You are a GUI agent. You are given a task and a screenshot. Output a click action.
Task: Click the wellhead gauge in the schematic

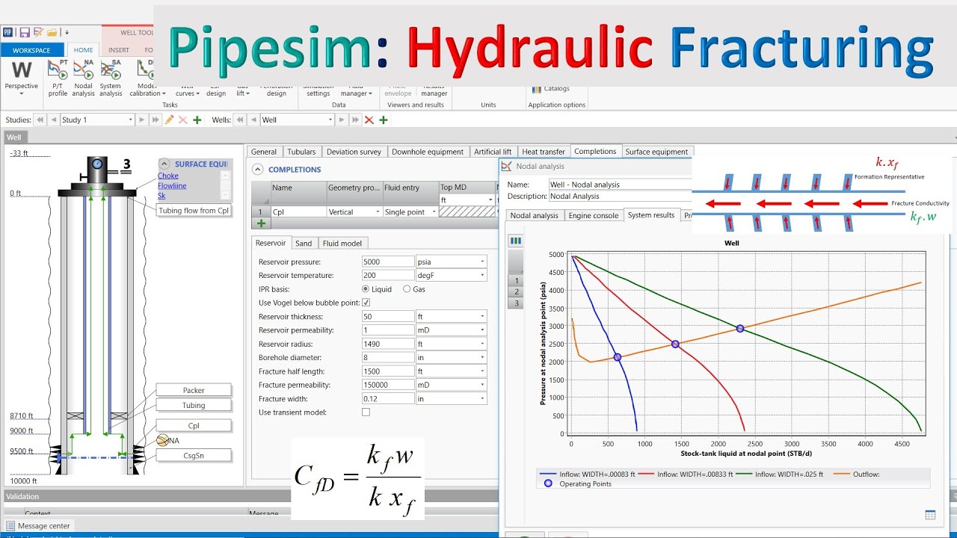96,164
